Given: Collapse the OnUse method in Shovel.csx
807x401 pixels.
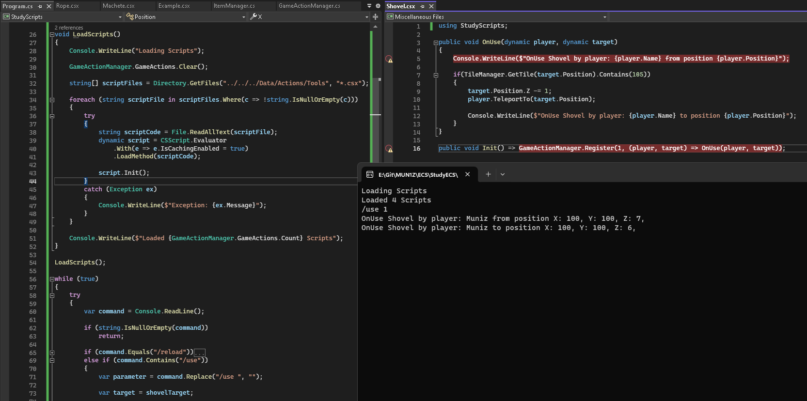Looking at the screenshot, I should [x=436, y=43].
